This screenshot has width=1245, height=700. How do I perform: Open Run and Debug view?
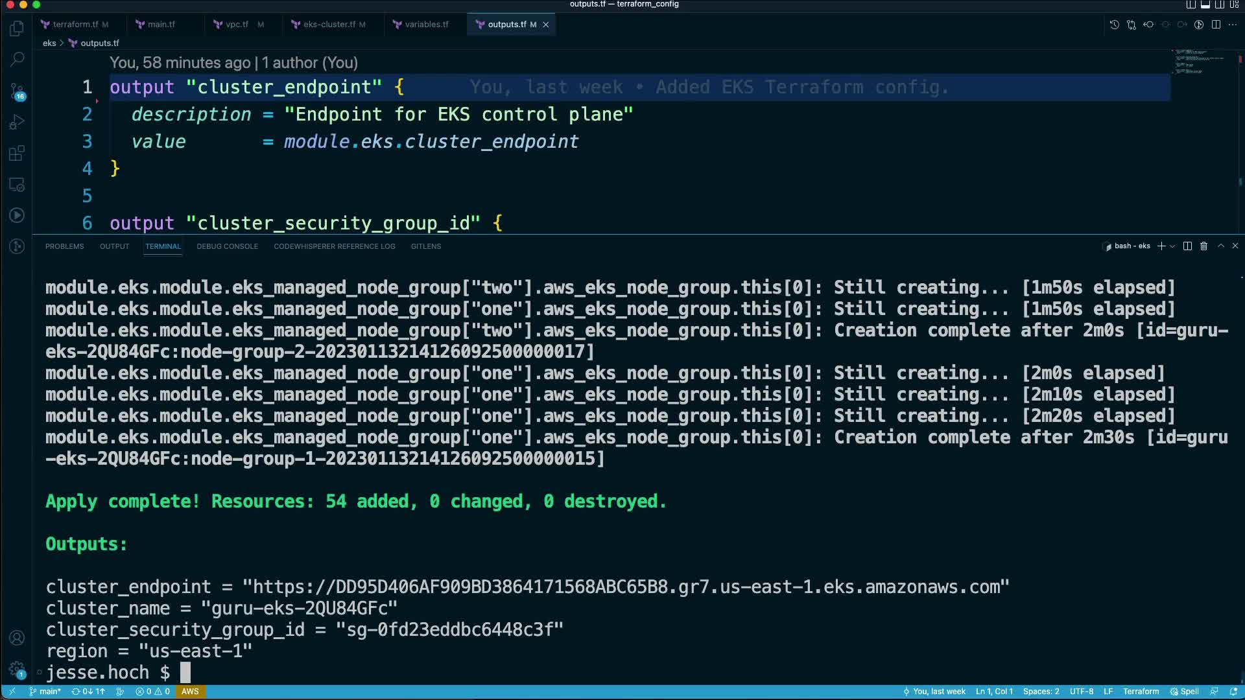tap(18, 122)
